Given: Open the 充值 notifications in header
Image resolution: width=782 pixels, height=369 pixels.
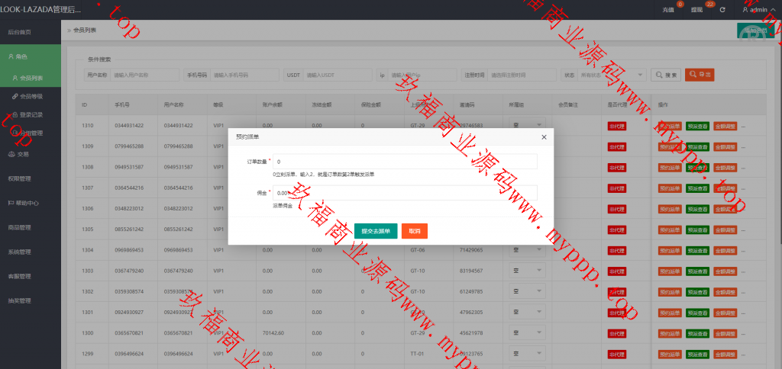Looking at the screenshot, I should pyautogui.click(x=669, y=10).
